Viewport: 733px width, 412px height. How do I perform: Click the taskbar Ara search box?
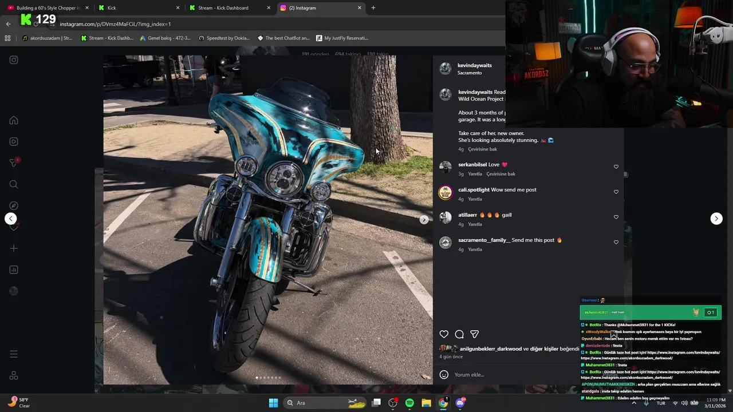(x=325, y=403)
